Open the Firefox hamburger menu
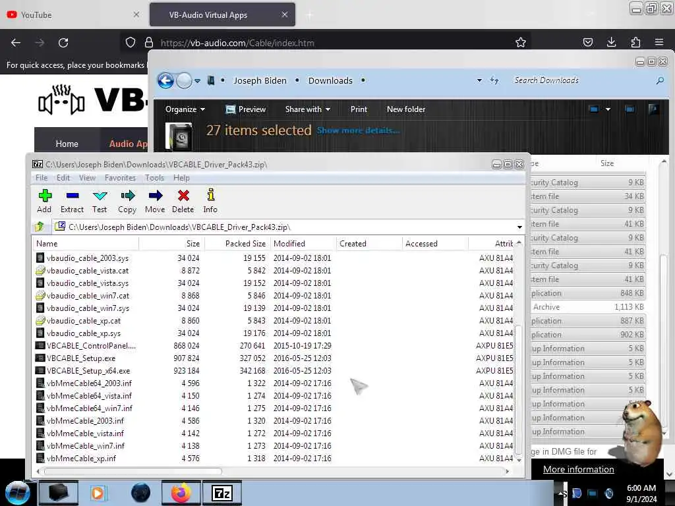Image resolution: width=675 pixels, height=506 pixels. pos(659,42)
